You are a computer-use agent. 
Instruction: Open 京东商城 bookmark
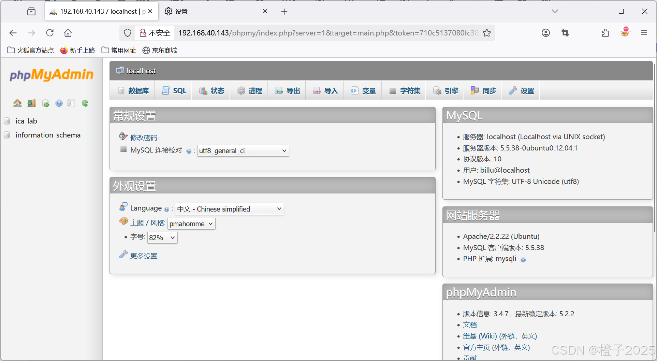click(x=160, y=50)
